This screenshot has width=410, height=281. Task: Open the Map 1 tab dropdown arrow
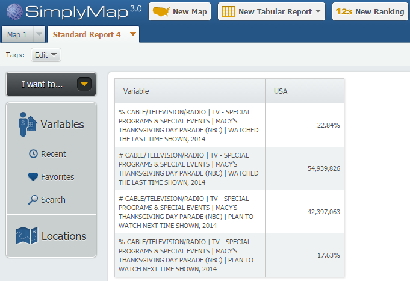pos(39,34)
